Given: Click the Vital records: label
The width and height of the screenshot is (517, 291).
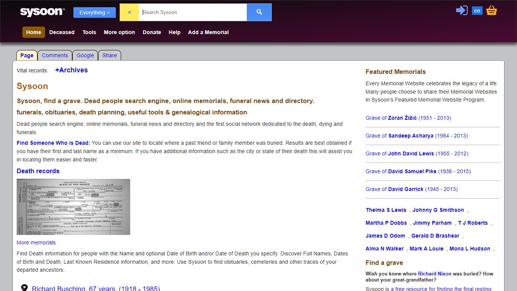Looking at the screenshot, I should pyautogui.click(x=32, y=70).
